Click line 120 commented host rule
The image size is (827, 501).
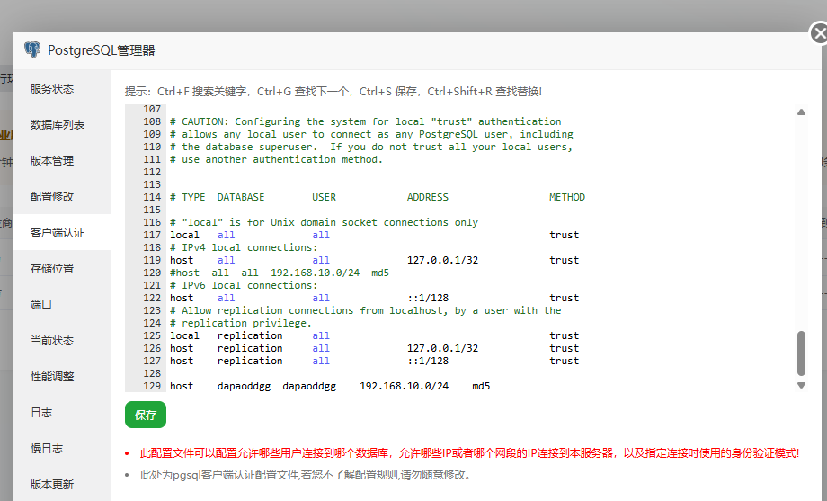pos(280,273)
